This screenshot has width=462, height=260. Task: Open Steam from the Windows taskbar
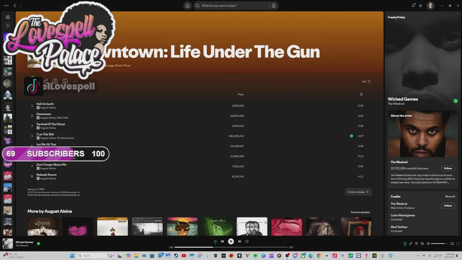(x=176, y=256)
